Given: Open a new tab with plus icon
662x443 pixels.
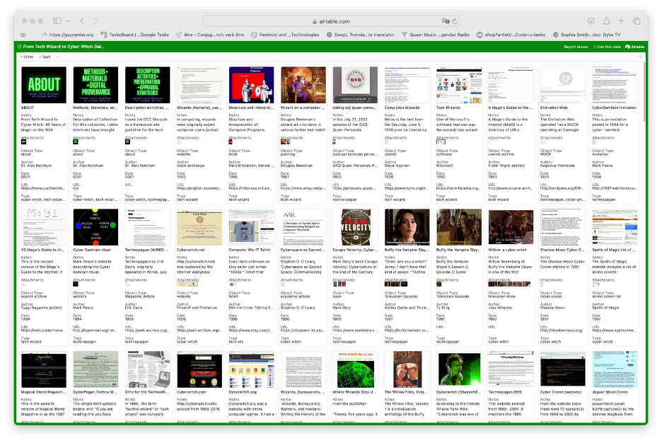Looking at the screenshot, I should point(620,21).
